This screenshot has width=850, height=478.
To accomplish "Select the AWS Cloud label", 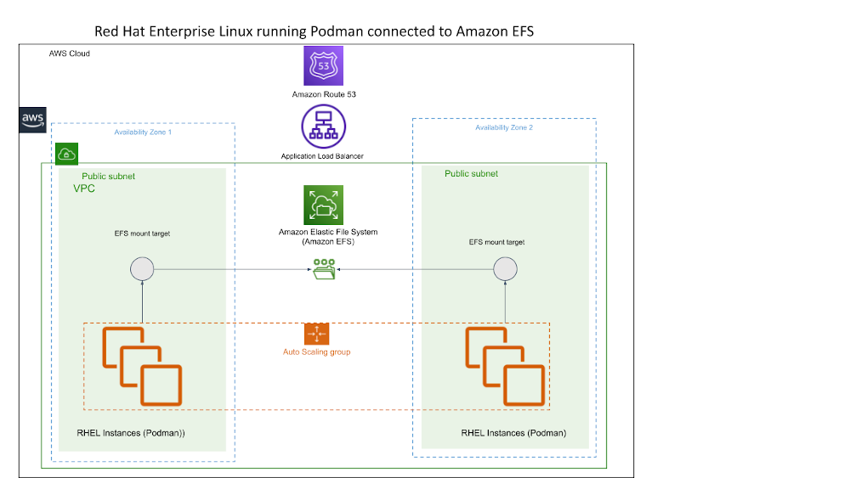I will pyautogui.click(x=70, y=53).
